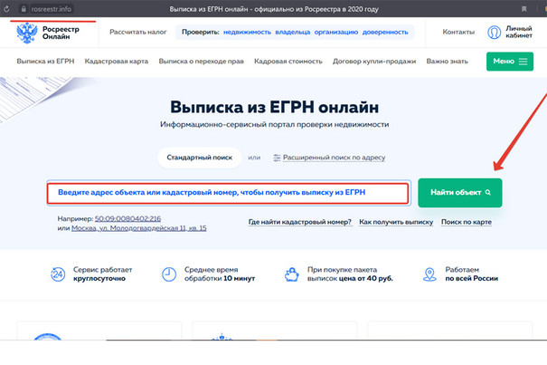Click the цена от 40 руб. text
Screen dimensions: 547x365
[365, 279]
